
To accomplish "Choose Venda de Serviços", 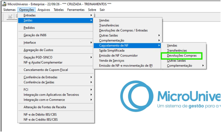I will (127, 60).
